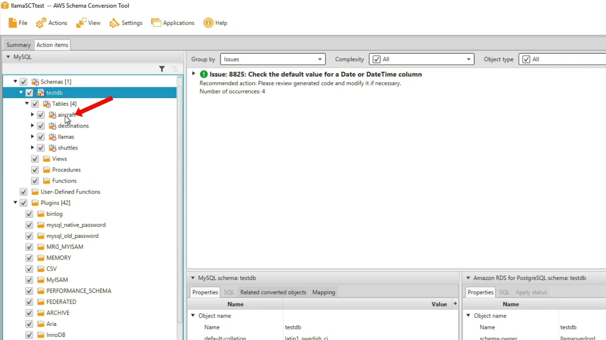The width and height of the screenshot is (606, 340).
Task: Expand Issue 8825 details
Action: tap(194, 74)
